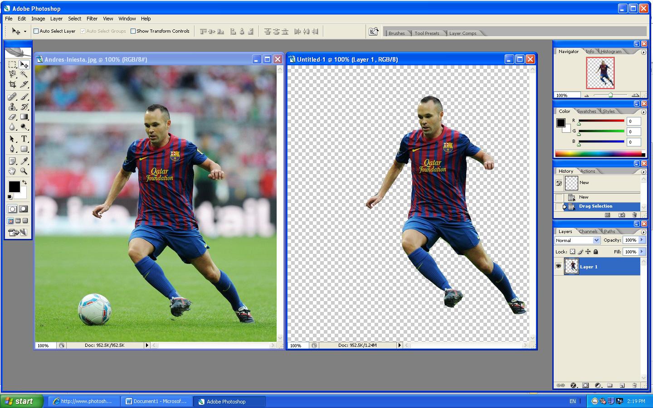Viewport: 653px width, 408px height.
Task: Toggle lock image pixels
Action: (580, 252)
